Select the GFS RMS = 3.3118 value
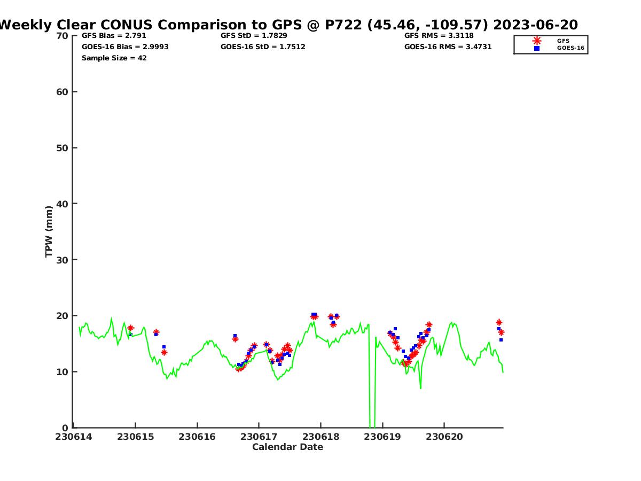 pyautogui.click(x=439, y=36)
